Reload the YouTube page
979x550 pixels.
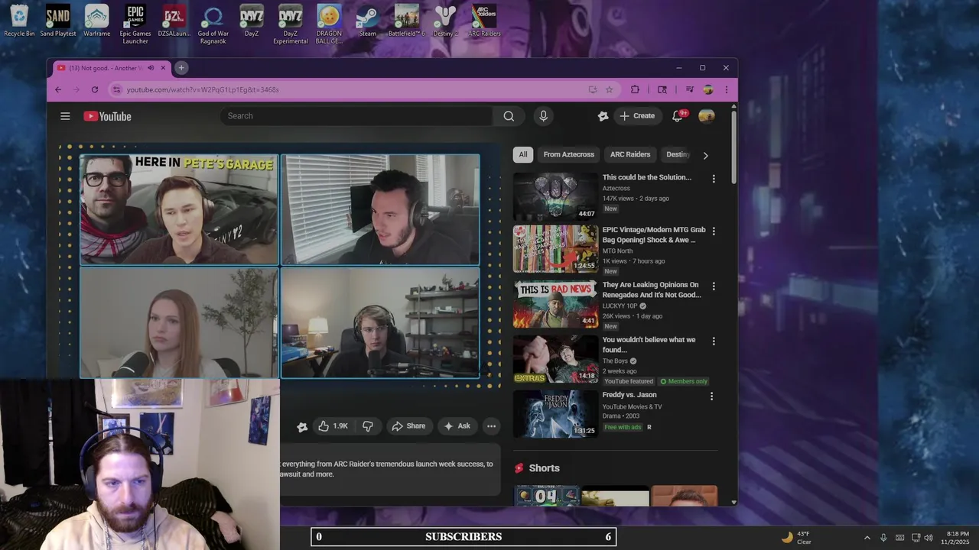(95, 89)
